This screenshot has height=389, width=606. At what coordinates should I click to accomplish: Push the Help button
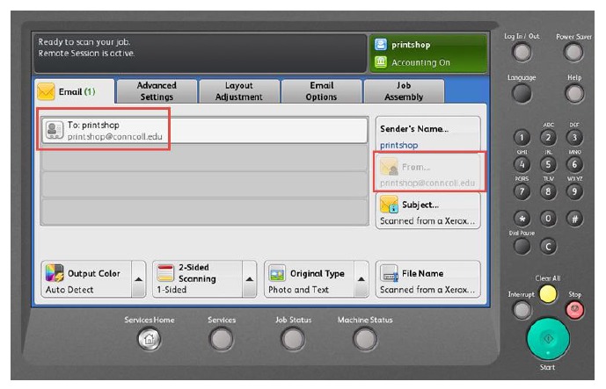[574, 93]
